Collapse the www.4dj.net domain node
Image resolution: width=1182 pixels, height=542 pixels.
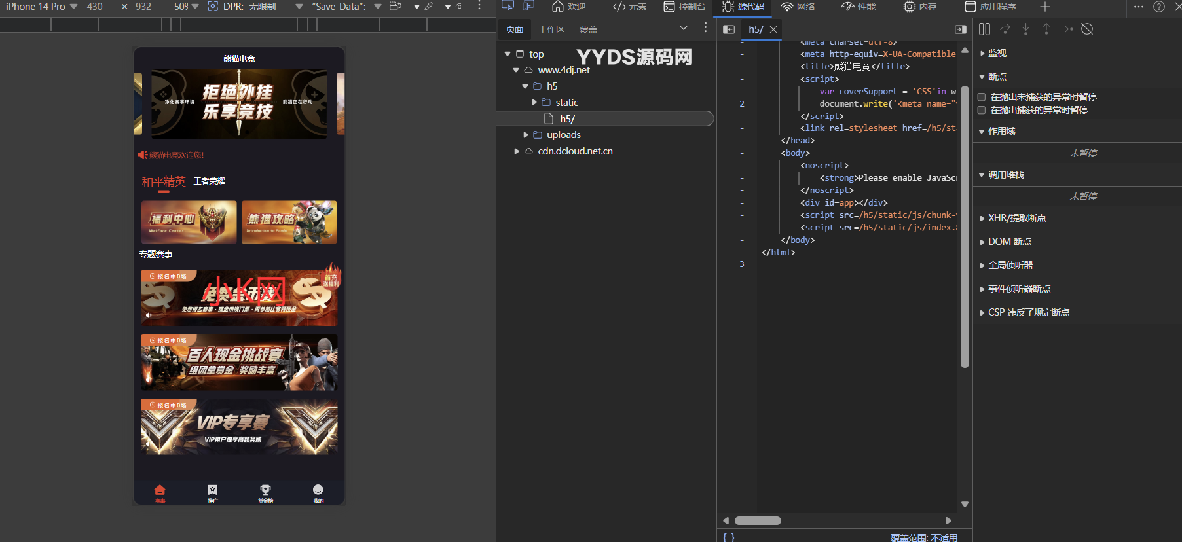pyautogui.click(x=516, y=70)
